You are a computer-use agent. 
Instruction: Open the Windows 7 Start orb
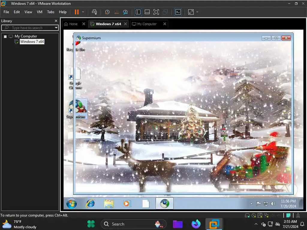pyautogui.click(x=71, y=204)
